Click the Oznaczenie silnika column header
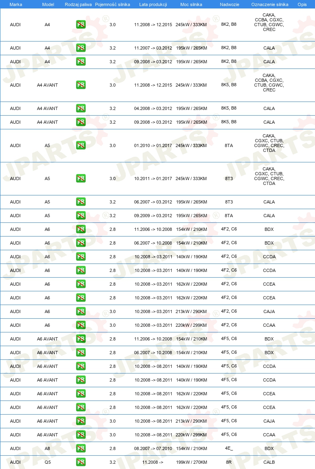 point(270,4)
